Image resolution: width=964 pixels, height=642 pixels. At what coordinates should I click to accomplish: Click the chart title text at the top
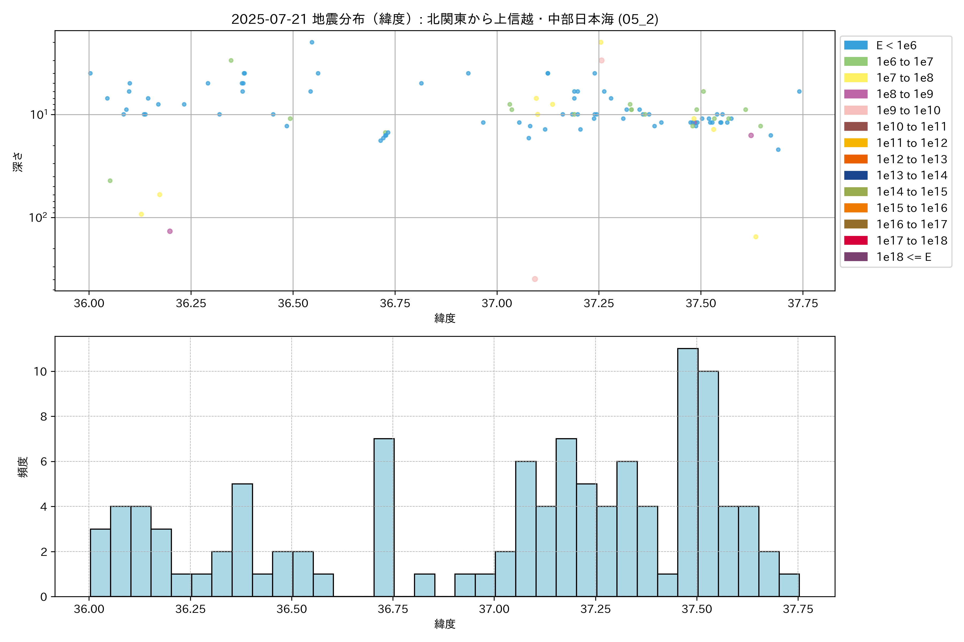[445, 19]
